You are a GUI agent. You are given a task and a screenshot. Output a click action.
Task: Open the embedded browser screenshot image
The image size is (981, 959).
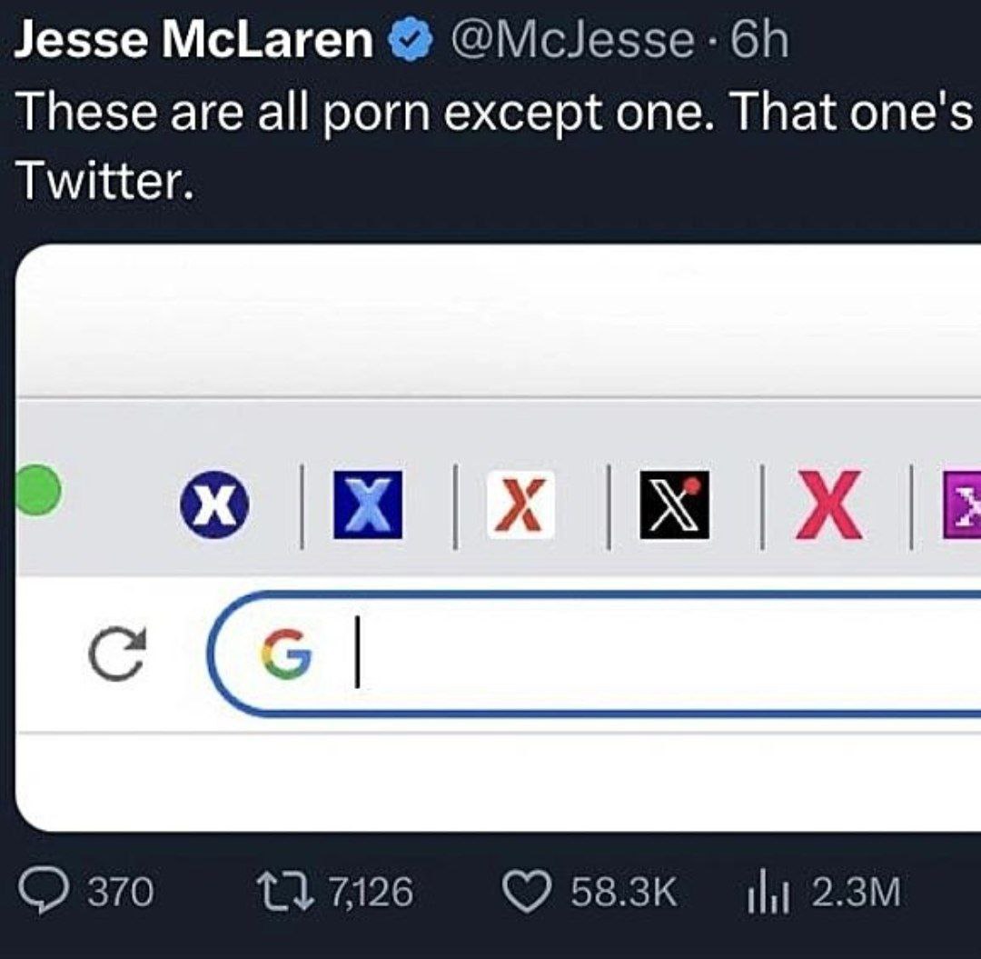pyautogui.click(x=498, y=537)
